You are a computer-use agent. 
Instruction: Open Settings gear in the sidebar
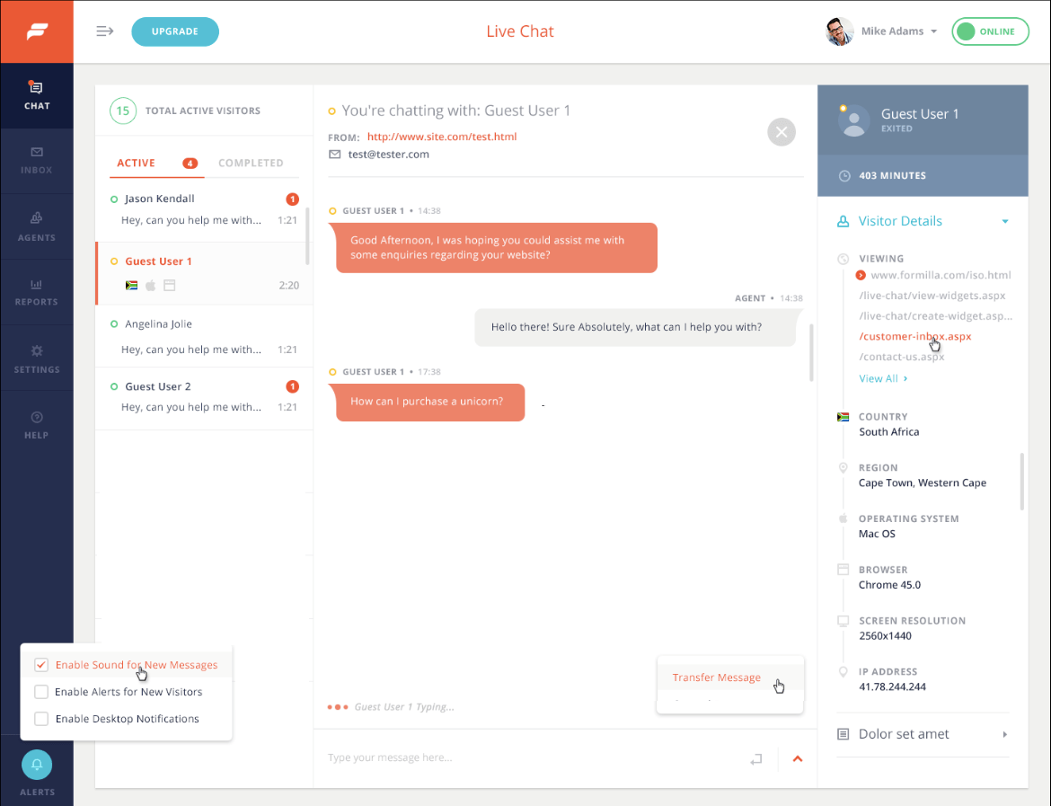(x=37, y=359)
